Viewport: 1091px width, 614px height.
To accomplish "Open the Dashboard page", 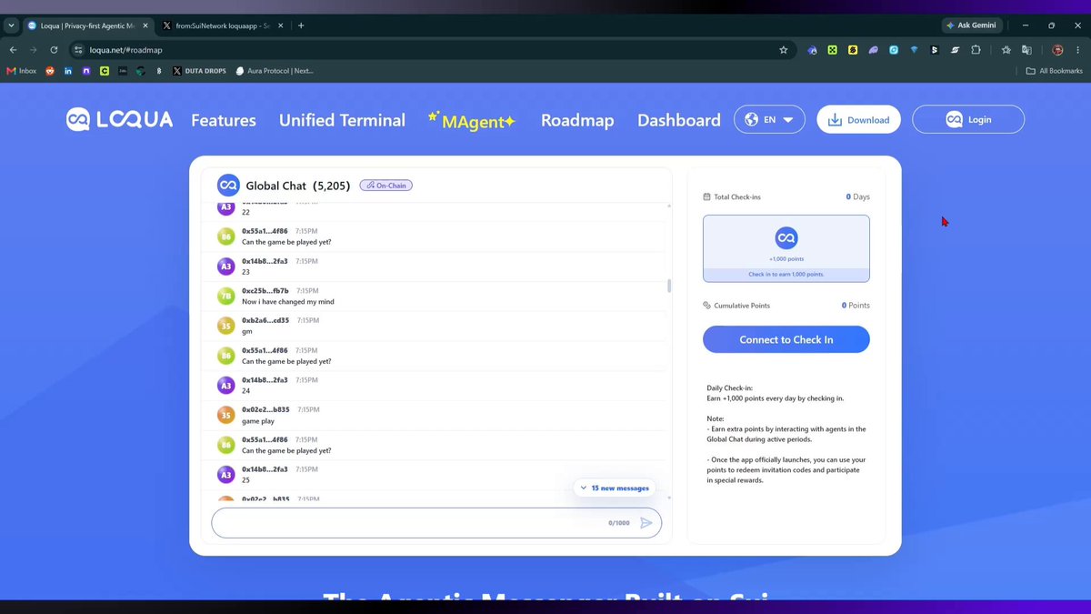I will coord(679,120).
